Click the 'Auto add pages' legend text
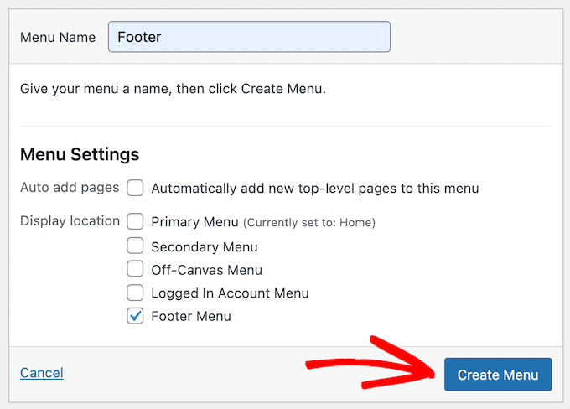 click(70, 188)
